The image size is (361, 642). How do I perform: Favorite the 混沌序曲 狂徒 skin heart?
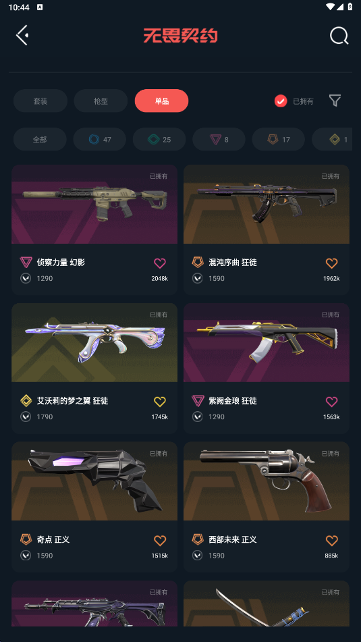[x=331, y=263]
